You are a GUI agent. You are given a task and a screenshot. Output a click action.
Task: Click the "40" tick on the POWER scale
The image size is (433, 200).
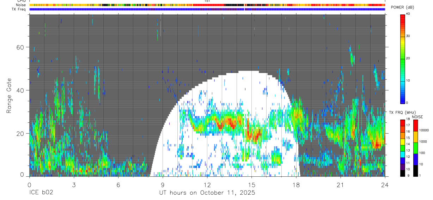point(408,14)
